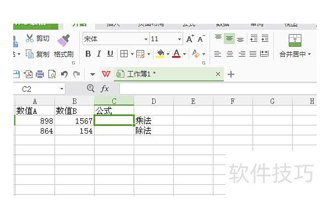
Task: Open the 合并居中 dropdown arrow
Action: pos(309,54)
